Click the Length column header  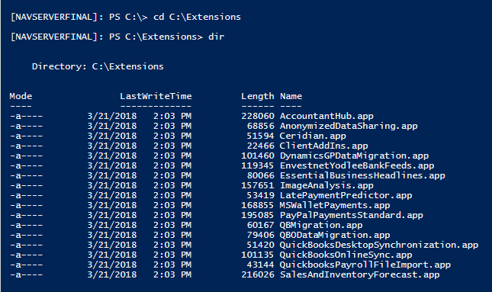click(258, 97)
